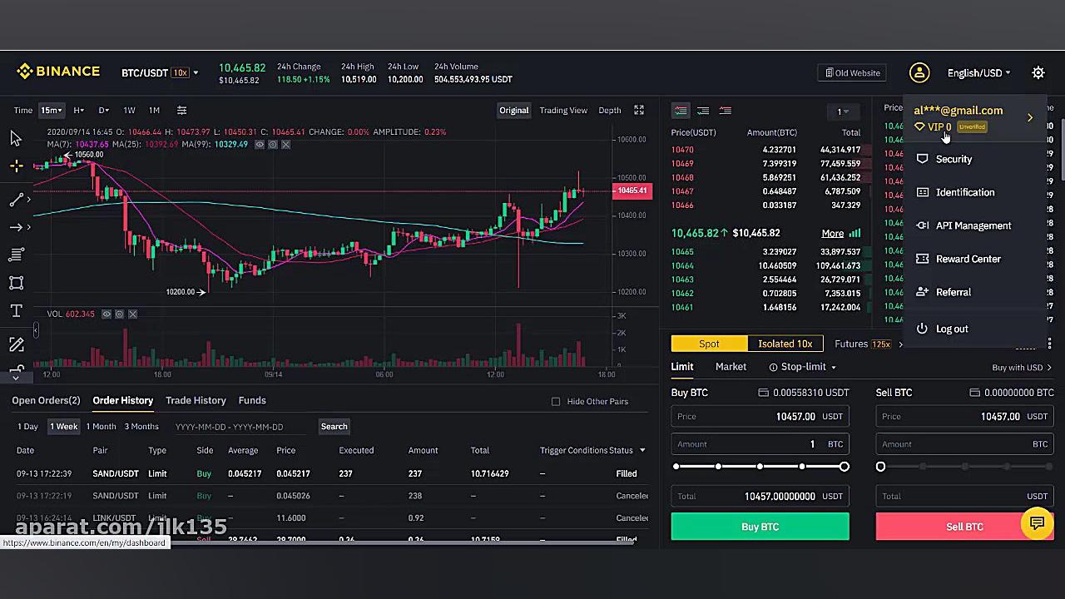Open the three-dot more options menu
Image resolution: width=1065 pixels, height=599 pixels.
point(1050,344)
